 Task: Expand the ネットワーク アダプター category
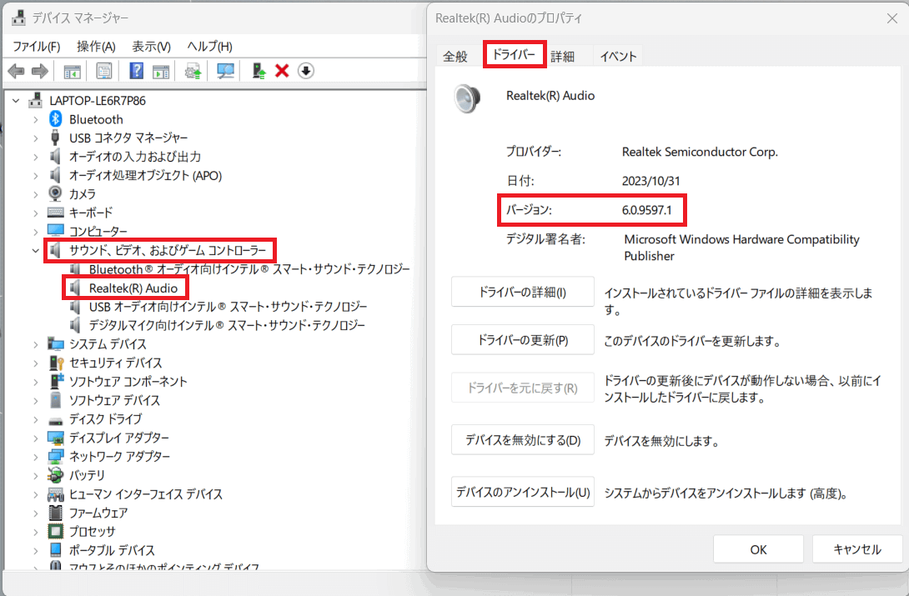(35, 457)
